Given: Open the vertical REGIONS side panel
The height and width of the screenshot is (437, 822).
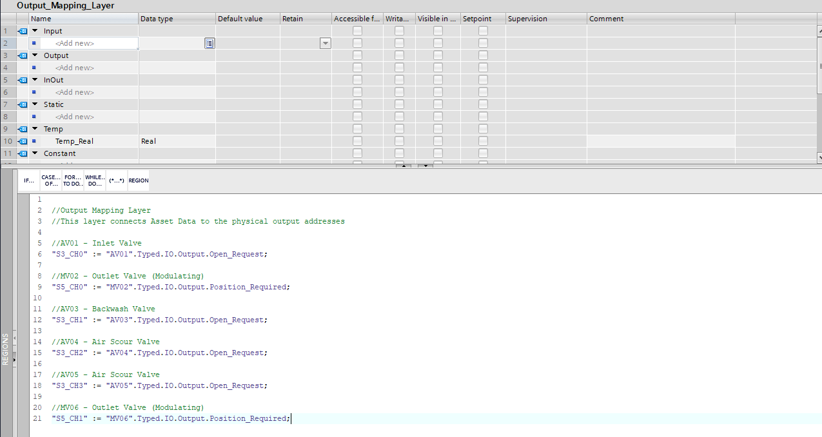Looking at the screenshot, I should coord(6,349).
